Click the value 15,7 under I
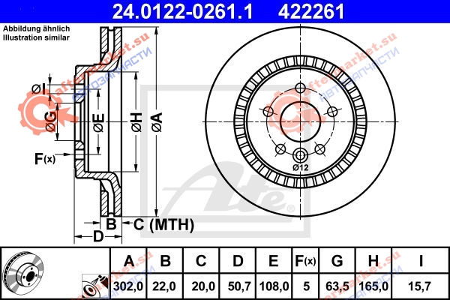 pyautogui.click(x=419, y=286)
